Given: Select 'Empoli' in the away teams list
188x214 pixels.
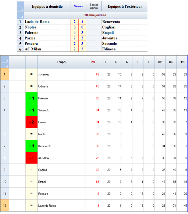Looking at the screenshot, I should pyautogui.click(x=125, y=33).
